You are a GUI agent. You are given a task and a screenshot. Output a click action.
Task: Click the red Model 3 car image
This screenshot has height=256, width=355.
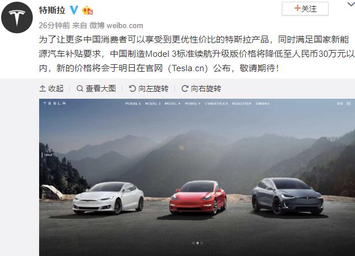198,197
